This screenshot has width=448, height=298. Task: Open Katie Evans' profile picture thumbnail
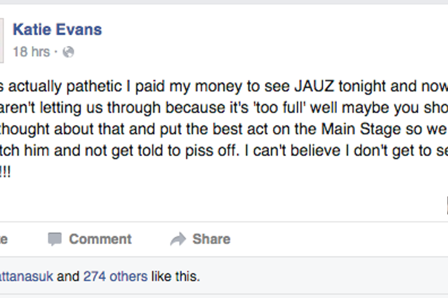[1, 41]
